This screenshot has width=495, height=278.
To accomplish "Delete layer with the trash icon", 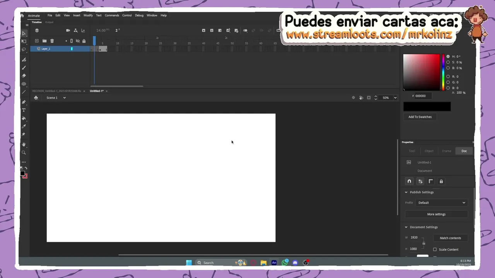I will pyautogui.click(x=52, y=41).
